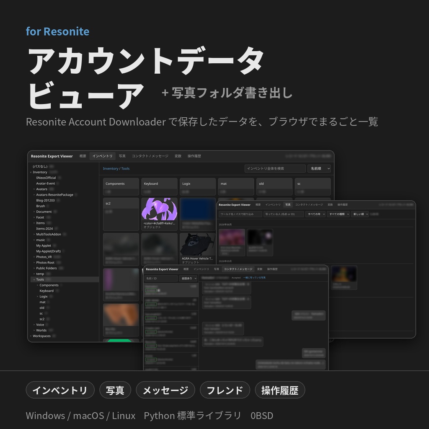The width and height of the screenshot is (429, 429).
Task: Open the sc folder card
Action: [x=313, y=186]
